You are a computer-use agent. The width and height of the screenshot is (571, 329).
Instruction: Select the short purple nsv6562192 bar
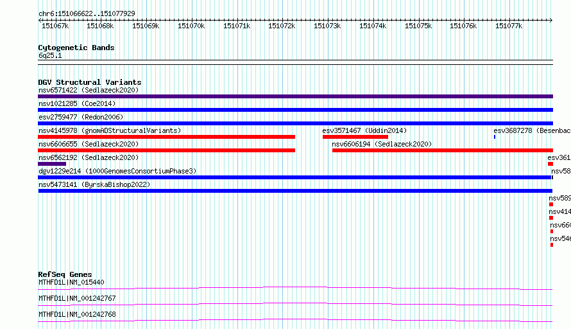click(x=52, y=164)
